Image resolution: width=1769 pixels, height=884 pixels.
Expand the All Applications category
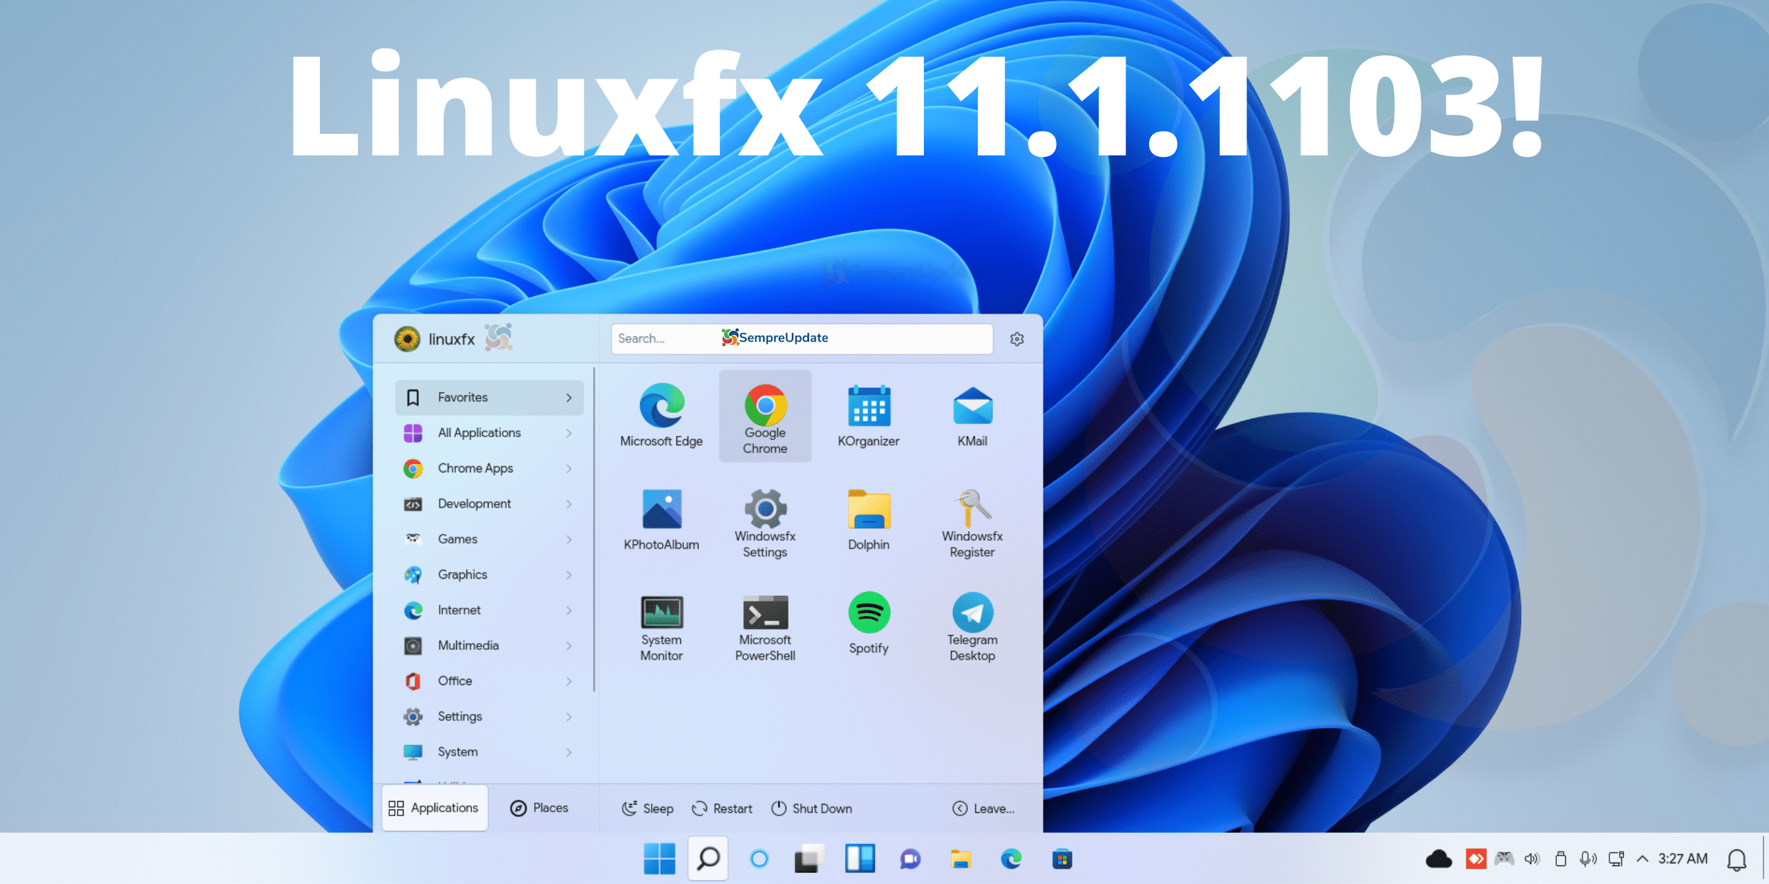coord(489,433)
